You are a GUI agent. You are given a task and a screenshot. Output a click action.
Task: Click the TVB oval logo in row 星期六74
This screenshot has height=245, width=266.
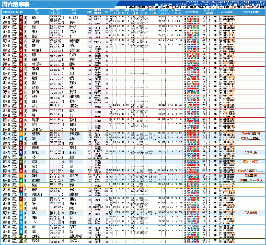coord(251,152)
